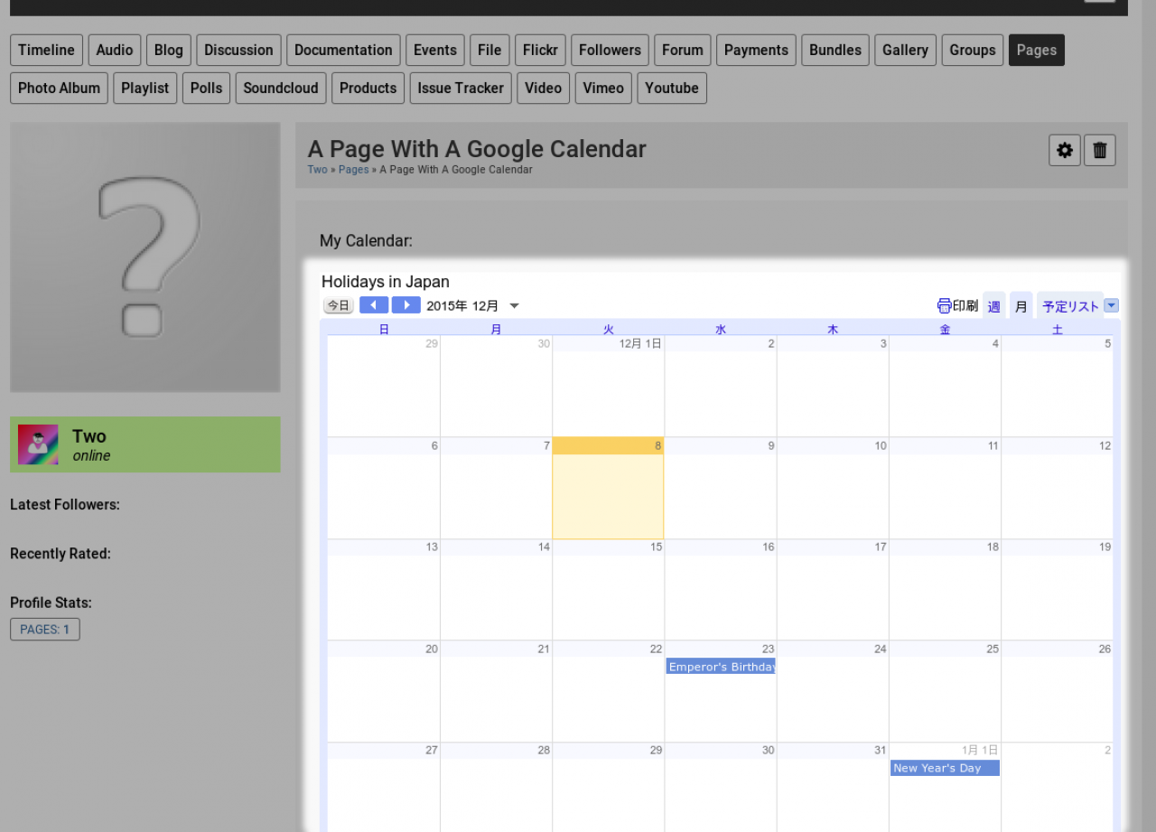Open the Emperor's Birthday event

click(x=721, y=667)
